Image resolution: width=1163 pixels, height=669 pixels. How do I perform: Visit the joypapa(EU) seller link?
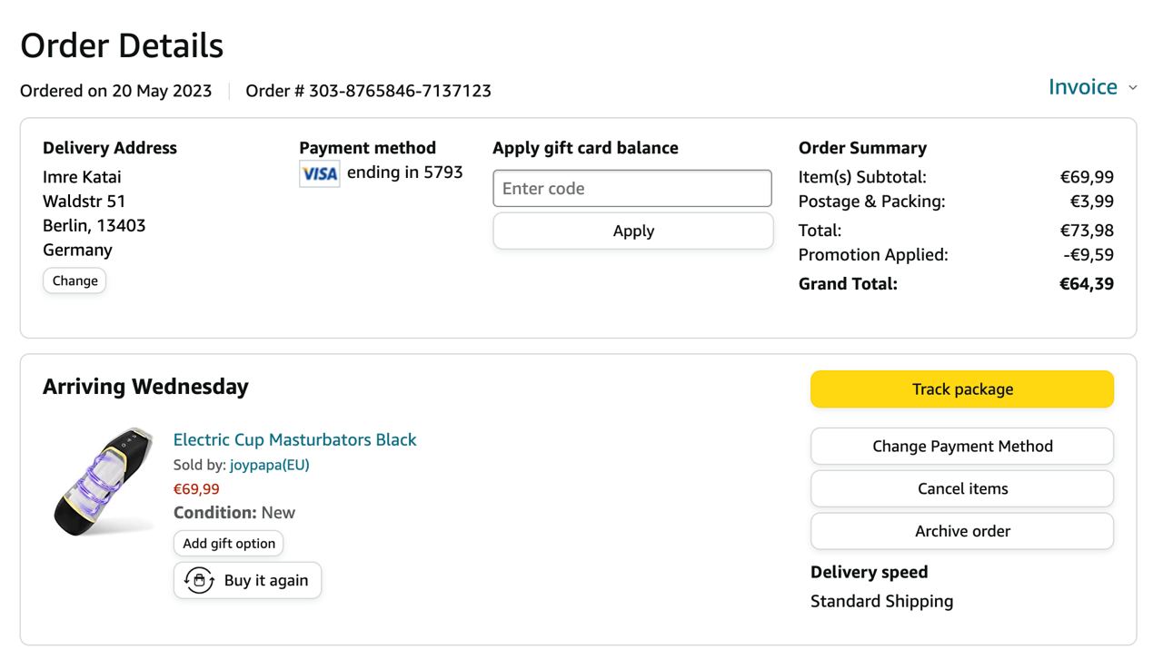click(269, 465)
